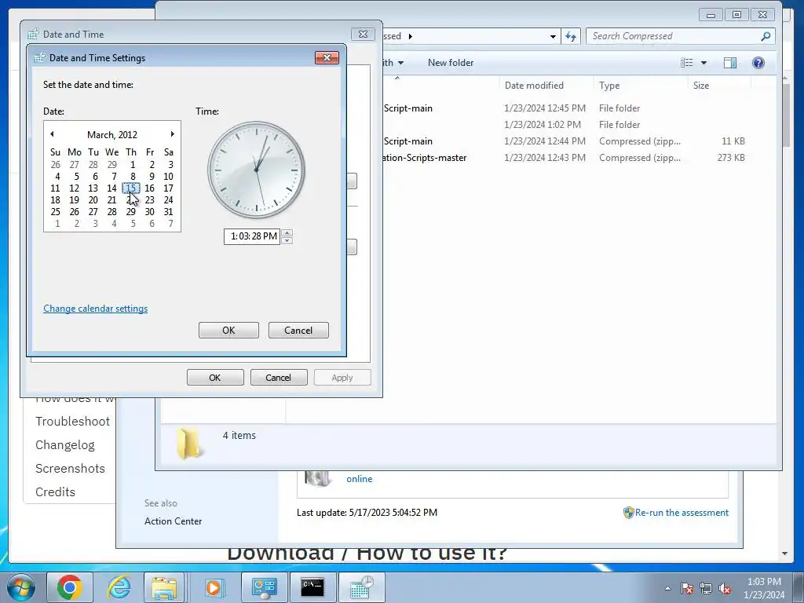Open network tray icon
Image resolution: width=804 pixels, height=603 pixels.
706,588
